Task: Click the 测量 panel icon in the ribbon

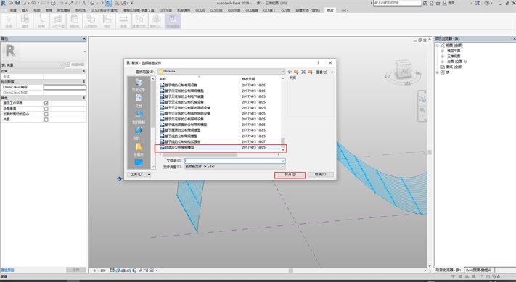Action: [x=123, y=21]
